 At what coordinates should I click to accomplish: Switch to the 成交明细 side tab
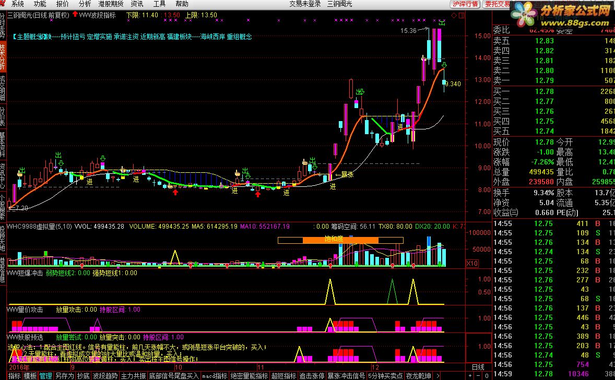pos(3,87)
